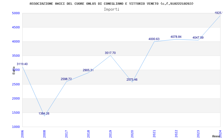Click the y-axis value 4000
223x139 pixels.
(x=16, y=41)
